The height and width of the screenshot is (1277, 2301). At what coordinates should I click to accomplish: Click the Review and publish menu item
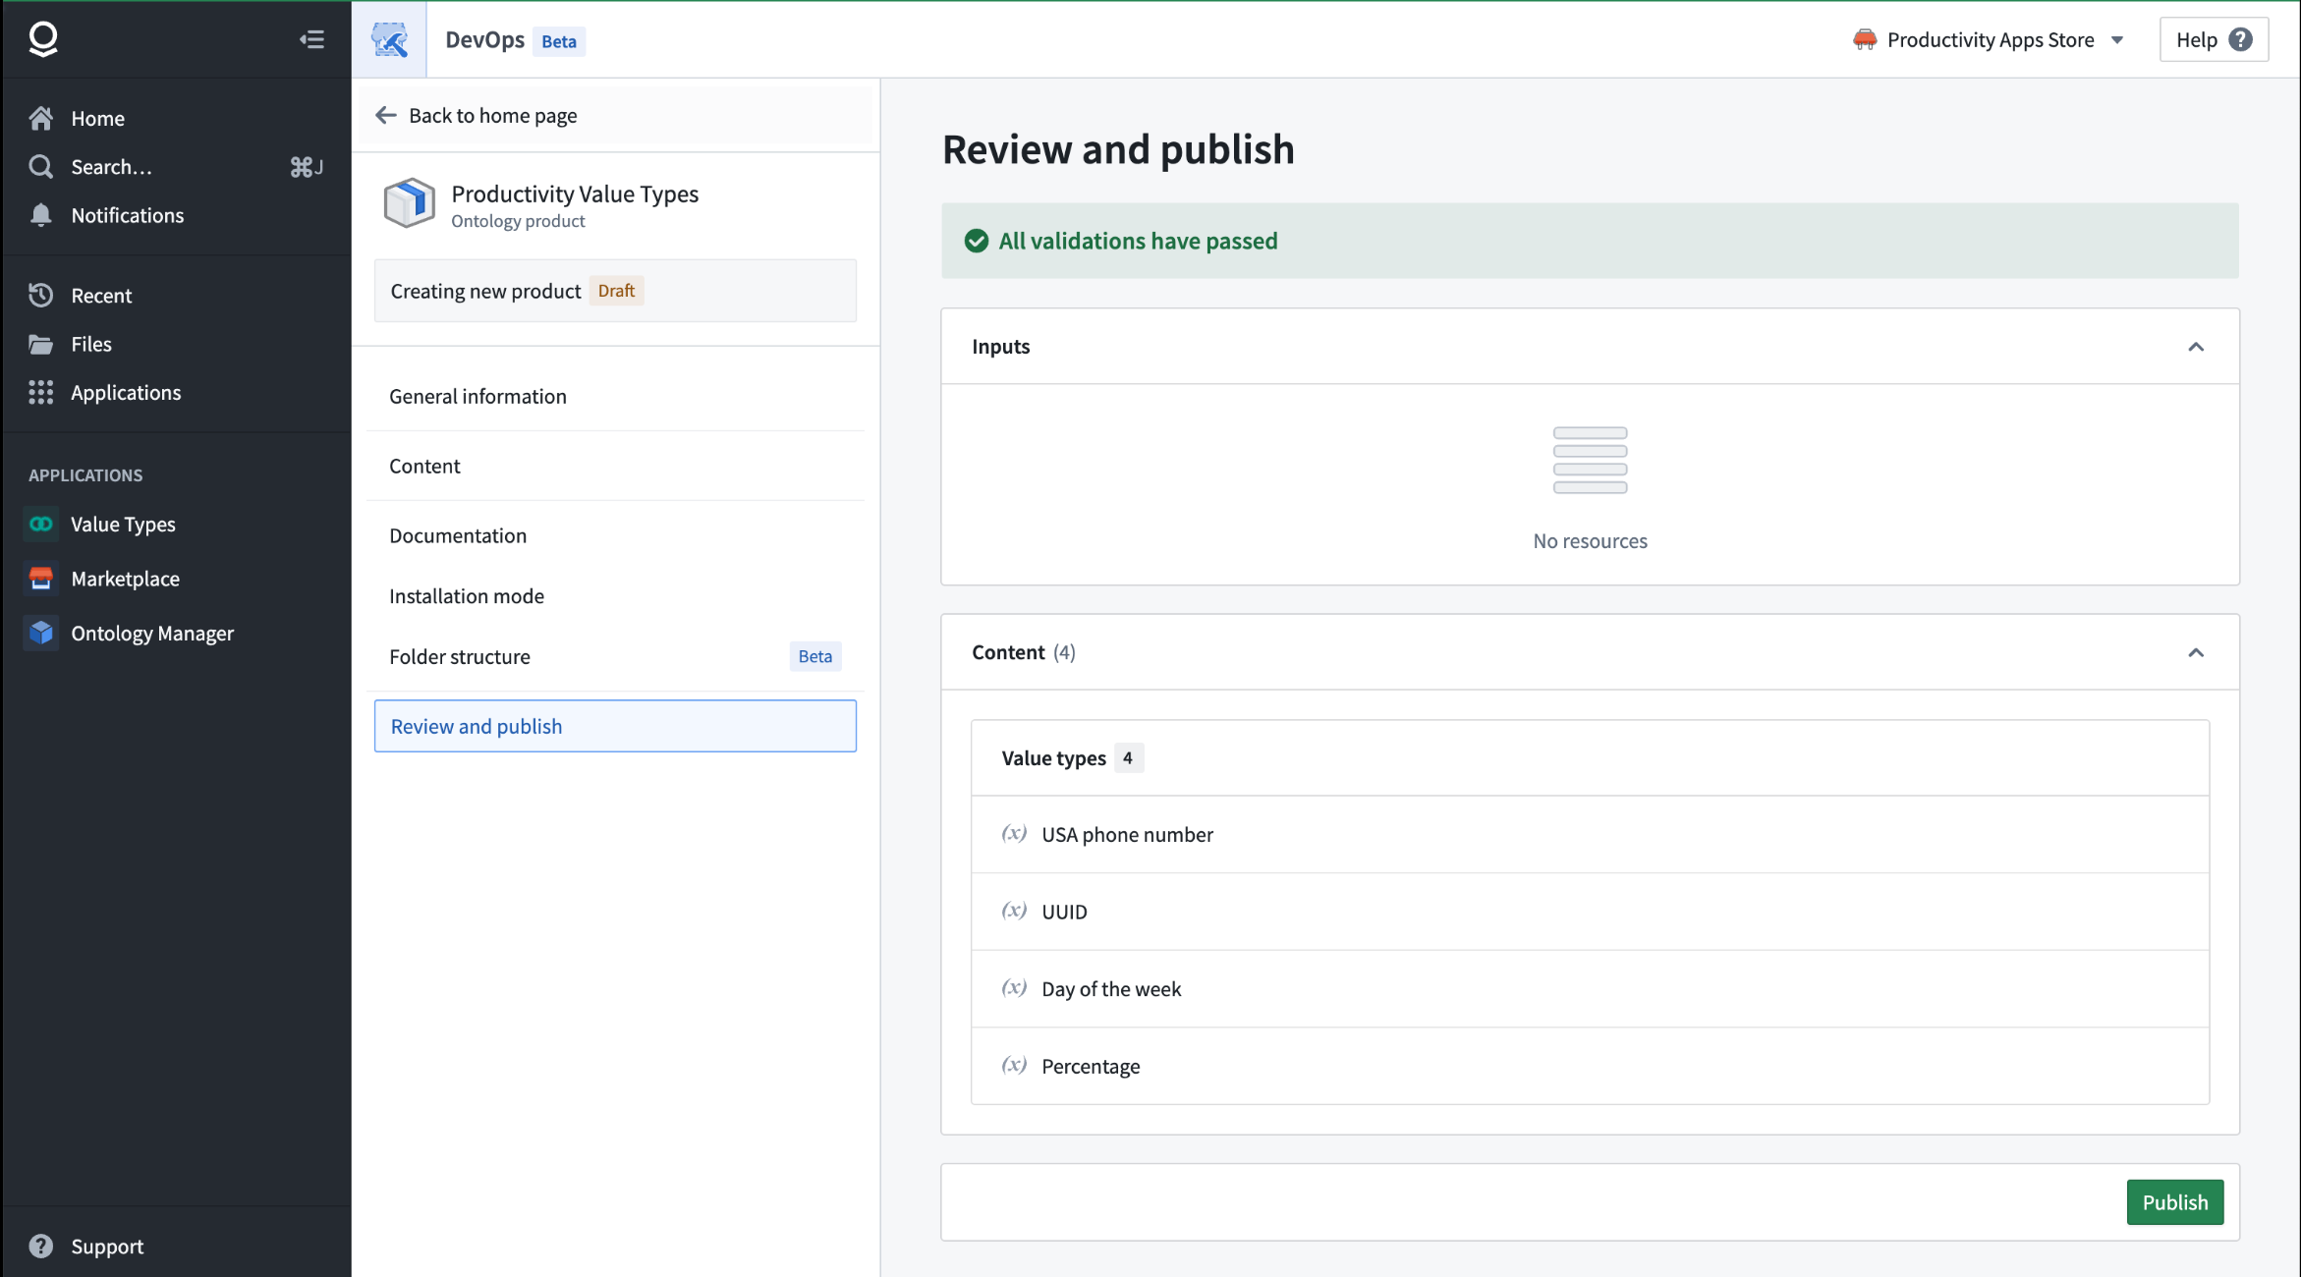click(615, 725)
